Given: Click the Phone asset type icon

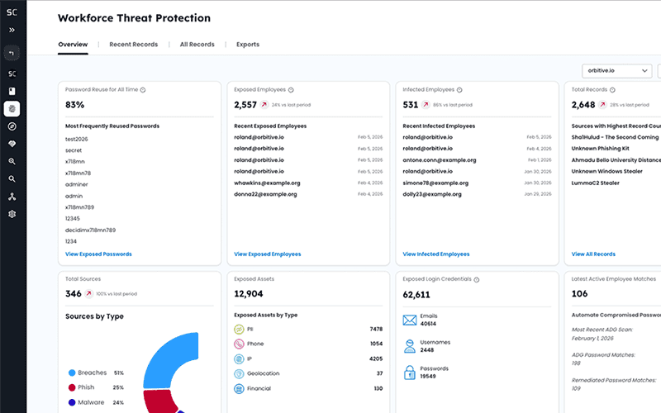Looking at the screenshot, I should (239, 344).
